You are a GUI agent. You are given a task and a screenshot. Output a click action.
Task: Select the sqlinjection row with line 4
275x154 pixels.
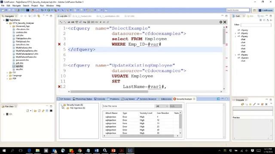coord(141,117)
